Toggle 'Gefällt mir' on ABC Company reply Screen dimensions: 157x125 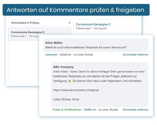90,110
